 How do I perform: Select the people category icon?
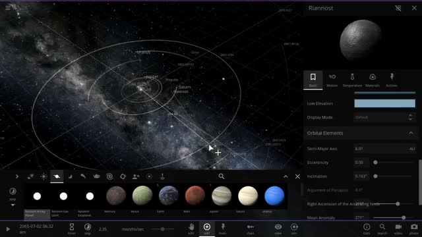[136, 176]
